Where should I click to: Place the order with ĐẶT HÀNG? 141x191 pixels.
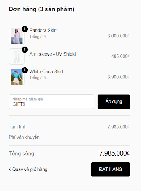coord(111,169)
